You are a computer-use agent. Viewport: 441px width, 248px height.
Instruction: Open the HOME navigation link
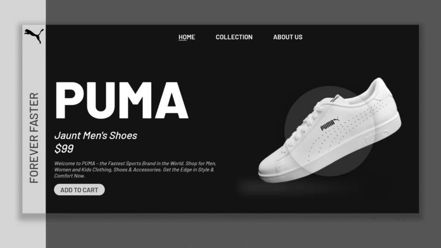tap(187, 37)
